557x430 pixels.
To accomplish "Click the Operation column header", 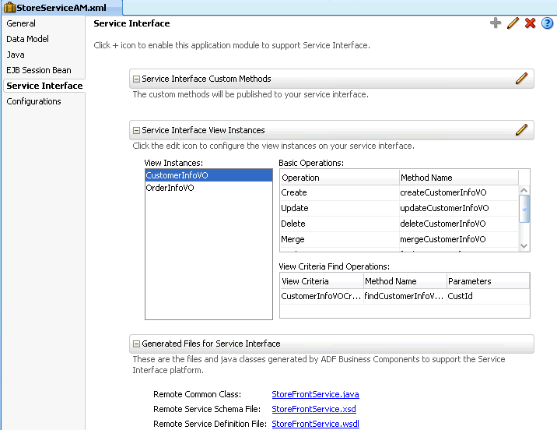I will 339,178.
